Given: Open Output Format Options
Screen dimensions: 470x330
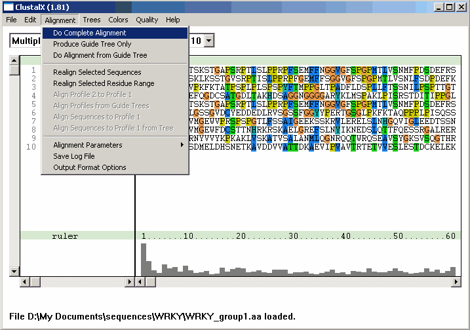Looking at the screenshot, I should coord(115,167).
